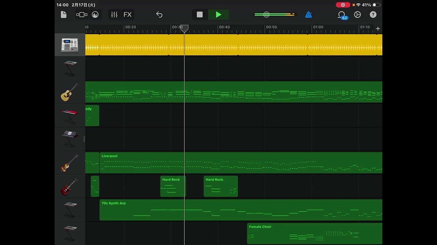The height and width of the screenshot is (245, 437).
Task: Select the Female Choir track header
Action: pyautogui.click(x=70, y=233)
